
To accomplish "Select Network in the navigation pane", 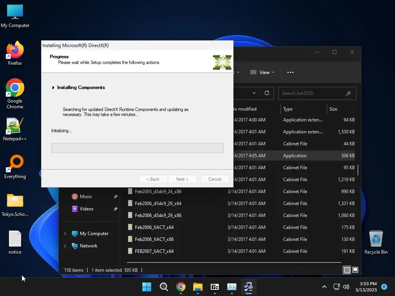I will click(88, 246).
